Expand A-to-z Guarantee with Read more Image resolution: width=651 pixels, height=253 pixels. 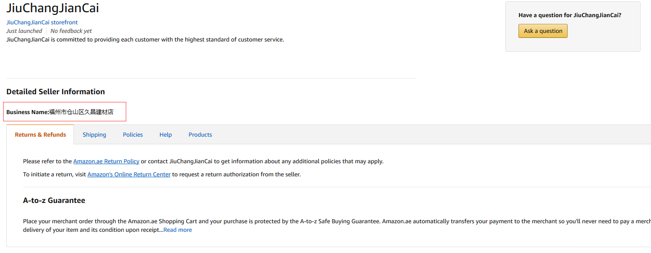tap(178, 230)
